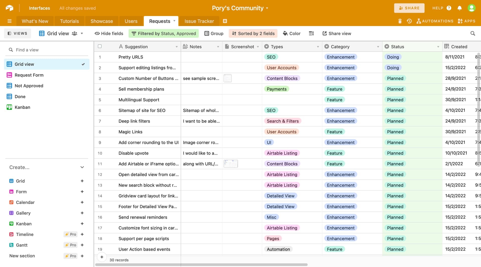
Task: Switch to Tutorials tab
Action: tap(69, 21)
